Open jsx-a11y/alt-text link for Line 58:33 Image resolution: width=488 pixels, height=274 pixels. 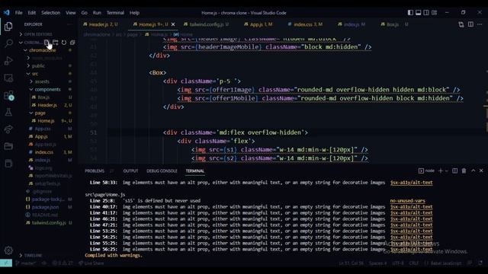click(x=412, y=183)
